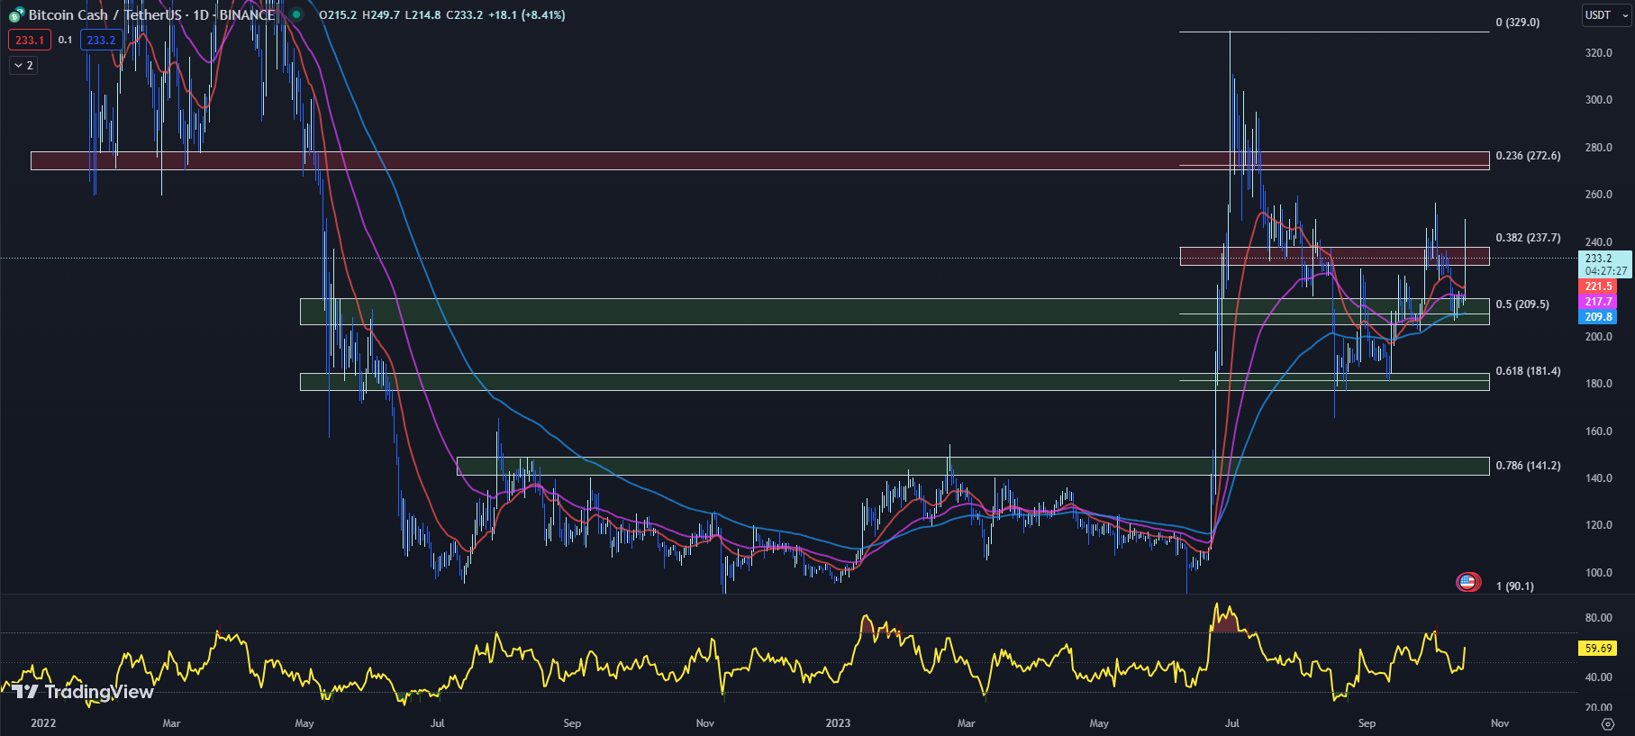Click the red 221.5 moving average price tag
This screenshot has height=736, width=1635.
coord(1598,286)
